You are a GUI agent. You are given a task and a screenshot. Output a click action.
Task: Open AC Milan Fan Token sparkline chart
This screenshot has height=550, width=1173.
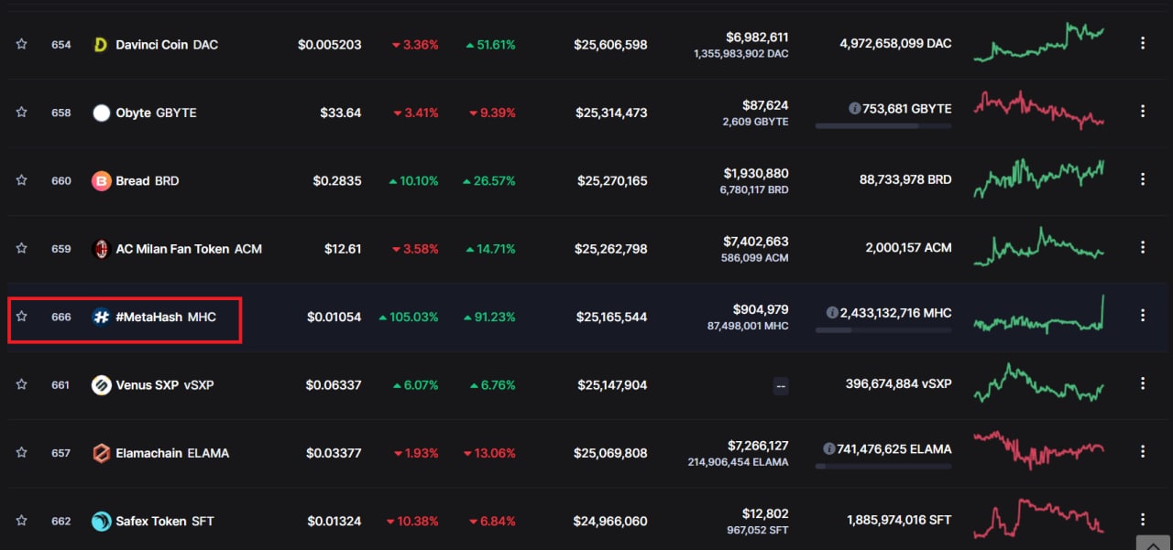(x=1039, y=246)
